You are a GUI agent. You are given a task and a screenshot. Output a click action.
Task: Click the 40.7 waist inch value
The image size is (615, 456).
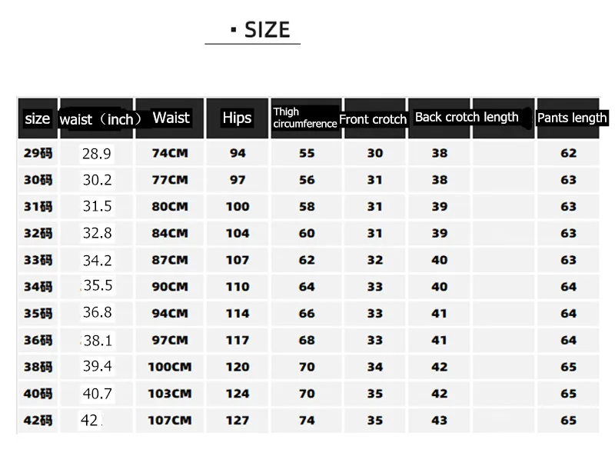(x=98, y=394)
